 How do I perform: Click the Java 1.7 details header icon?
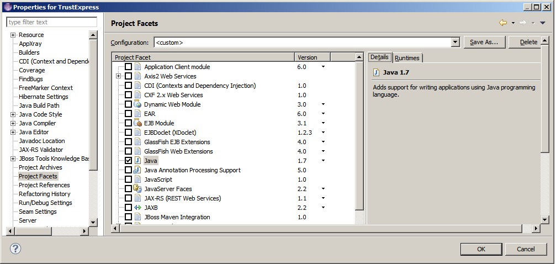(x=376, y=72)
